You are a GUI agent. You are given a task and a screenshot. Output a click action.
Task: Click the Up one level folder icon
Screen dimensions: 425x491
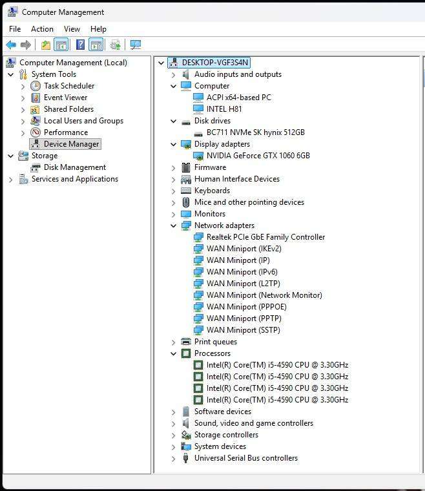point(46,45)
